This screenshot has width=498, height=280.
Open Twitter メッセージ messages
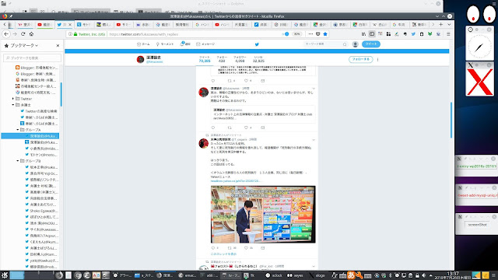click(205, 44)
